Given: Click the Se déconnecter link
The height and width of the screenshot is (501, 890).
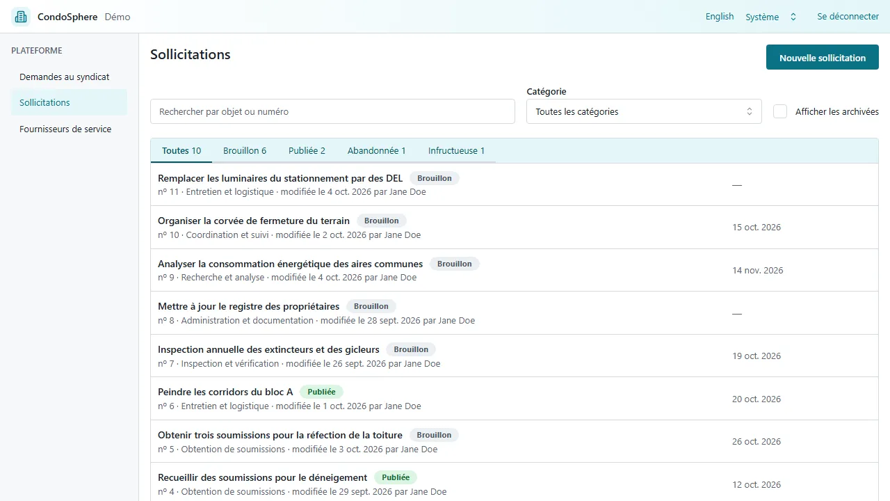Looking at the screenshot, I should pos(848,17).
